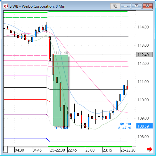
Task: Click the 108.00 price axis label
Action: pyautogui.click(x=143, y=136)
